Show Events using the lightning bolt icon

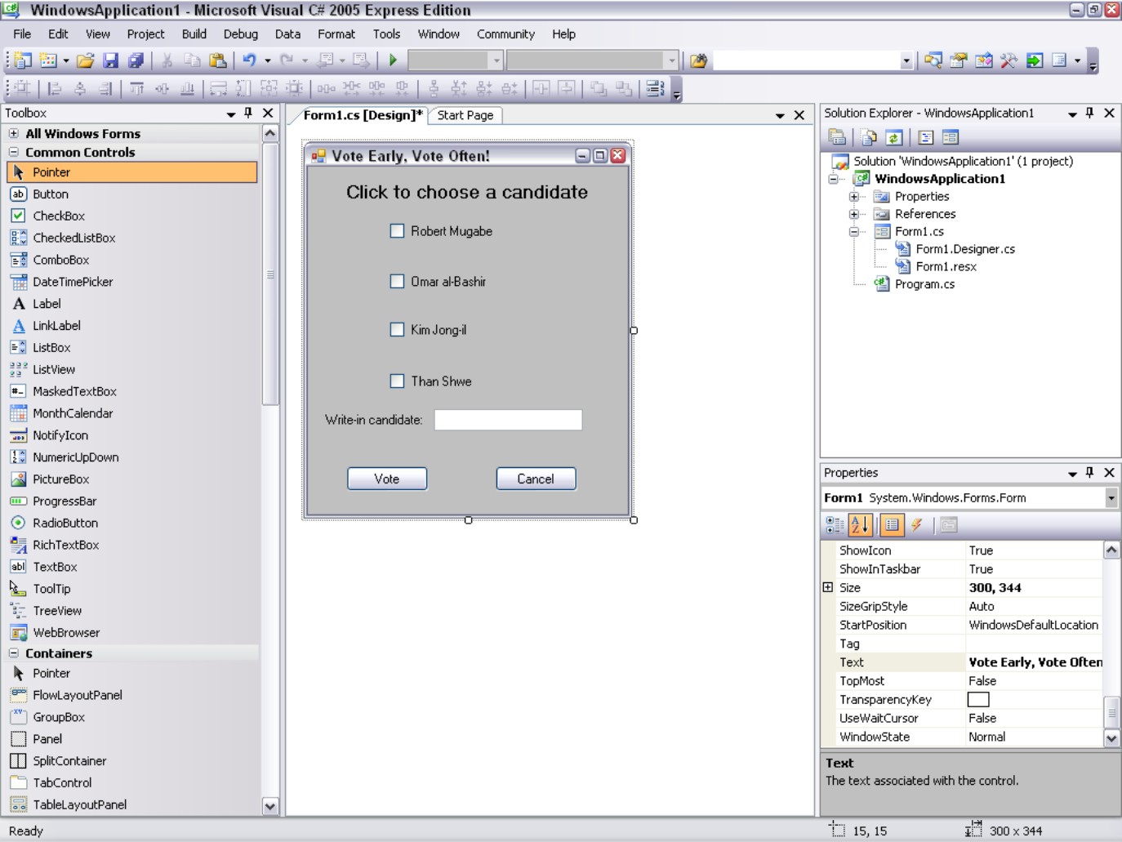coord(917,525)
